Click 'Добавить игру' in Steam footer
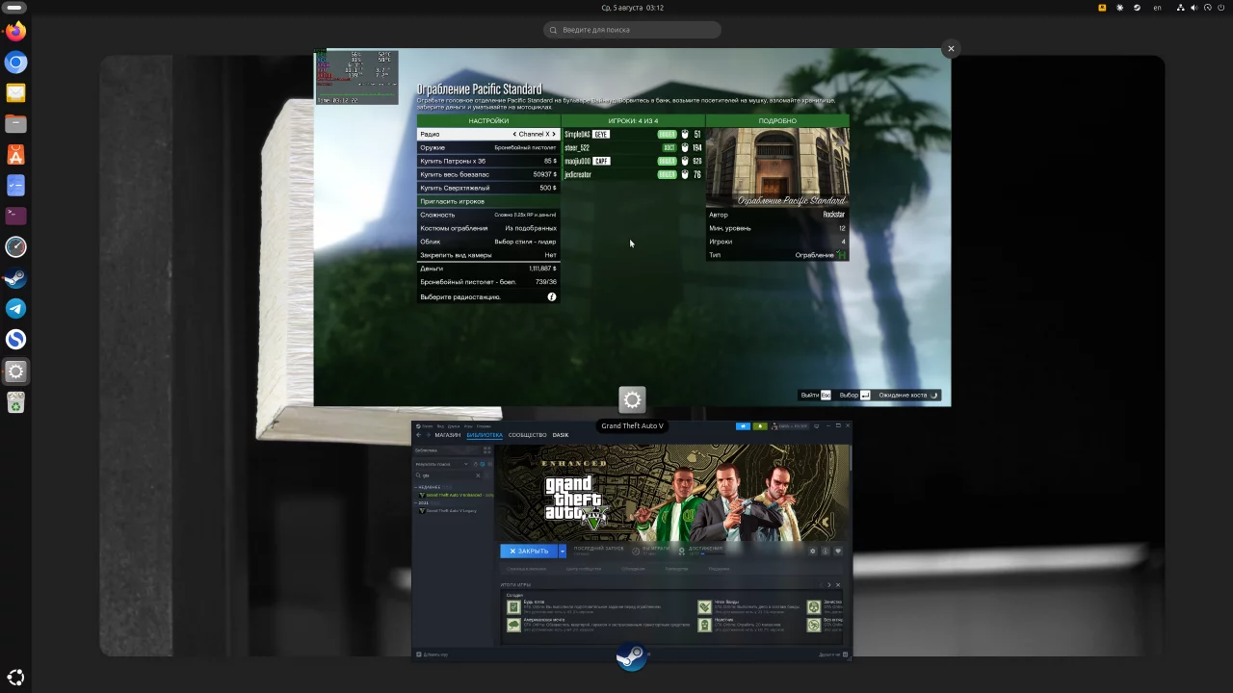Screen dimensions: 1233x693 [432, 654]
